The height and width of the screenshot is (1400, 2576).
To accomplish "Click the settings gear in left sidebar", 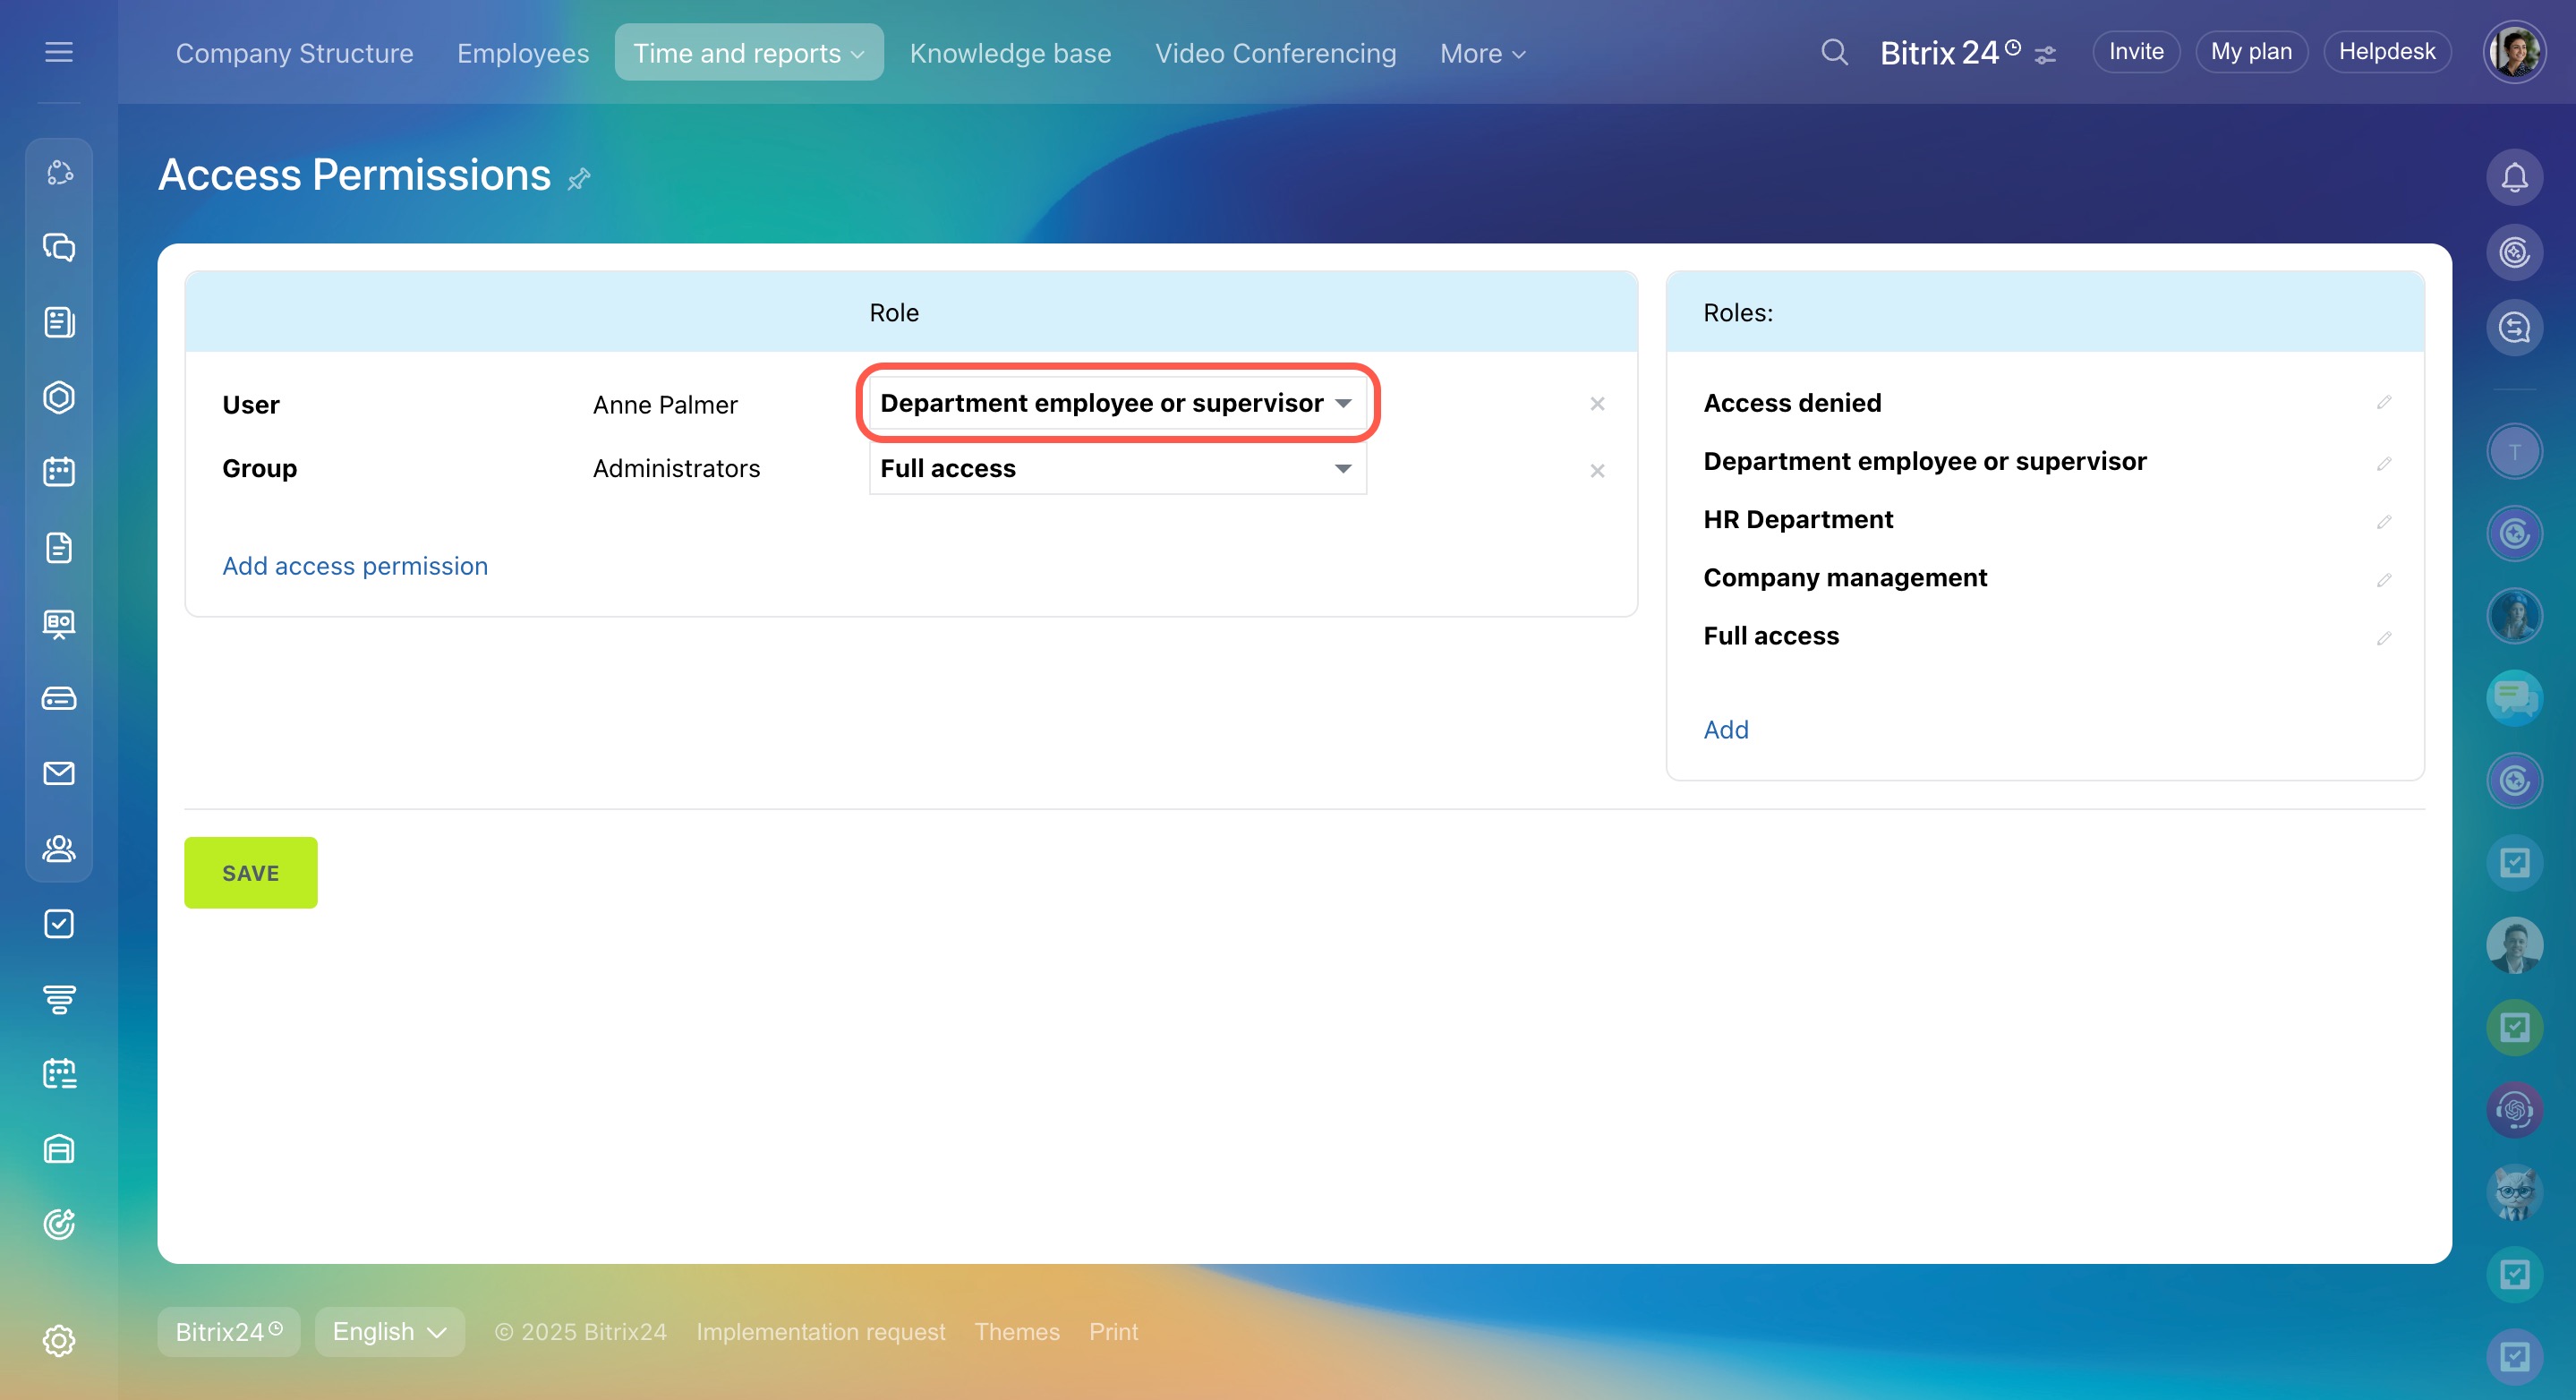I will point(59,1340).
